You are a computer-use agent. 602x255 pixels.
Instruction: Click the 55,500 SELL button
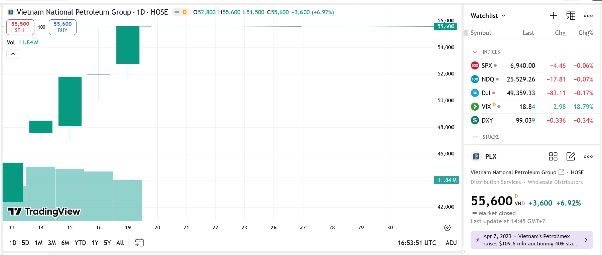coord(20,27)
